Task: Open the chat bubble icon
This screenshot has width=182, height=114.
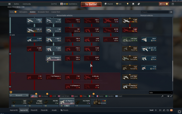Action: click(x=168, y=110)
